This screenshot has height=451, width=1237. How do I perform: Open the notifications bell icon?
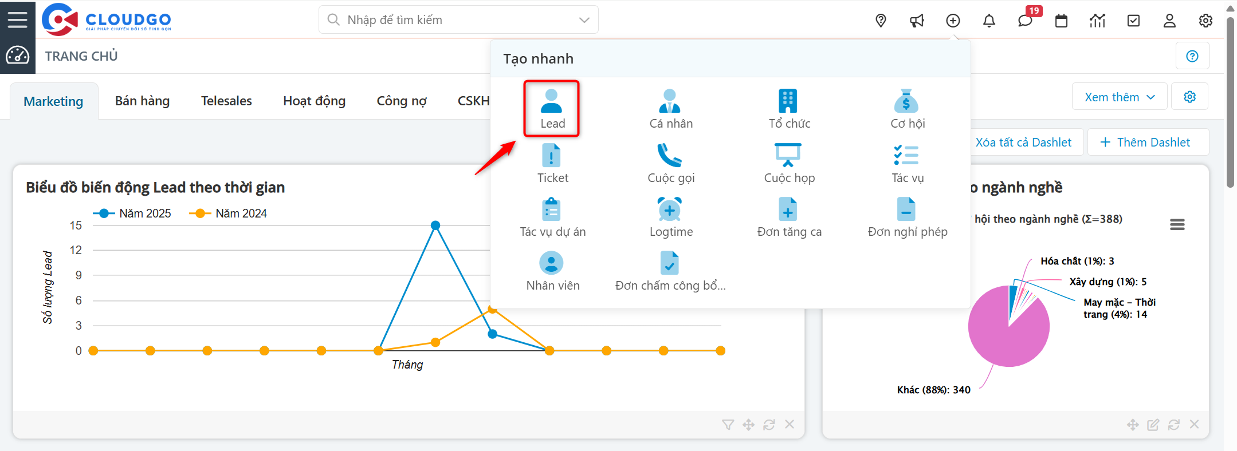(x=989, y=21)
